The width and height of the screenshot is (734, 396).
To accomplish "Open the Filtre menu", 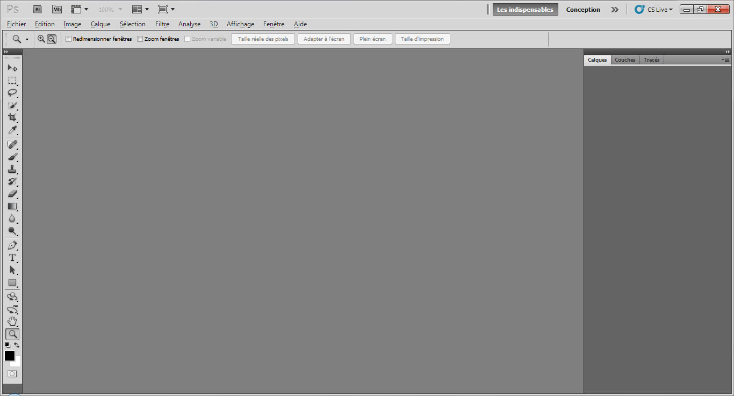I will [x=162, y=24].
